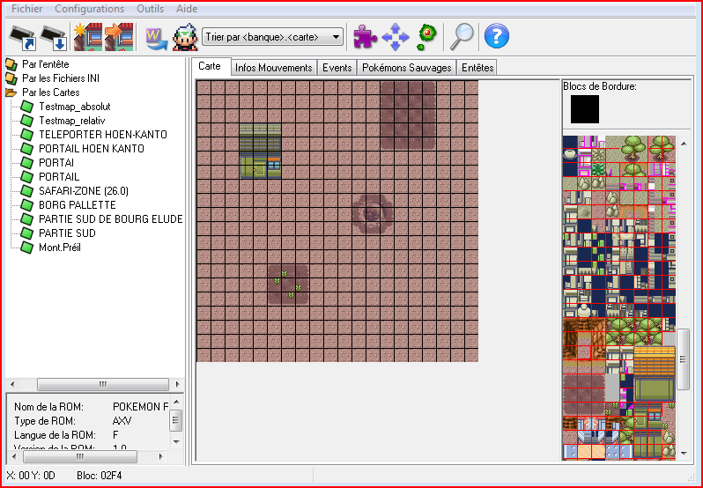This screenshot has height=488, width=703.
Task: Select the Carte tab
Action: (x=210, y=66)
